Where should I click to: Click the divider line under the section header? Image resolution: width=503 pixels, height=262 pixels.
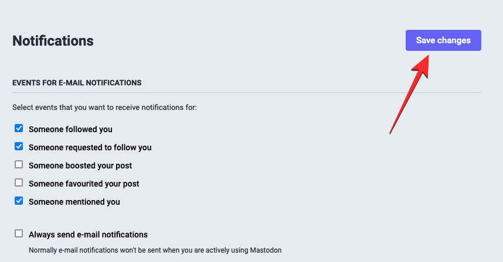click(246, 93)
